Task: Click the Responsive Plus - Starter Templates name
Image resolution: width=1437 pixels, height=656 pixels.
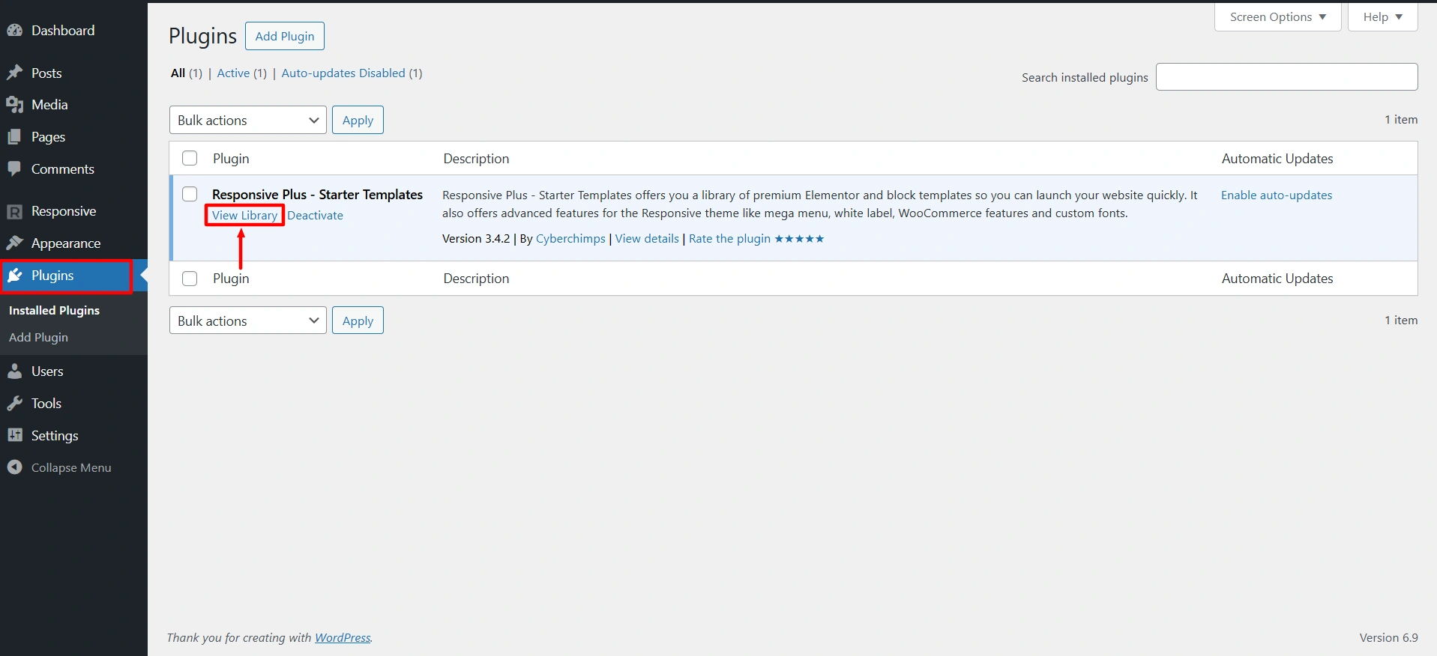Action: coord(317,194)
